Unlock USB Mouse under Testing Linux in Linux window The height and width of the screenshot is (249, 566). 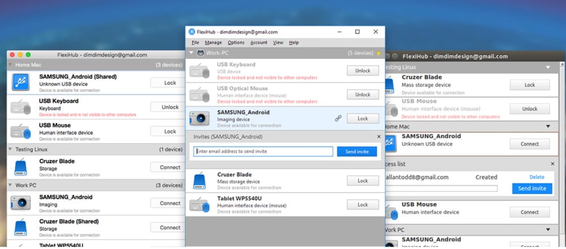(530, 108)
